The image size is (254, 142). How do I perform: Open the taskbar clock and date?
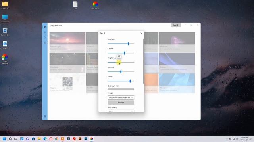tap(244, 139)
